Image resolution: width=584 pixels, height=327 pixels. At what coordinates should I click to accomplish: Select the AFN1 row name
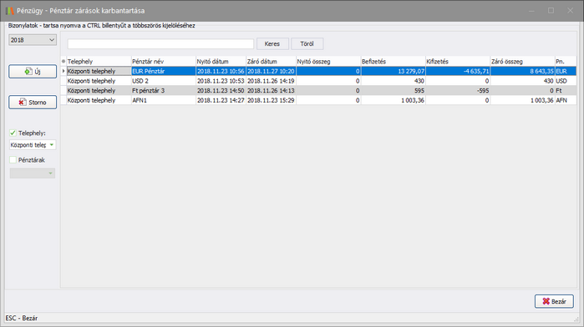tap(164, 100)
